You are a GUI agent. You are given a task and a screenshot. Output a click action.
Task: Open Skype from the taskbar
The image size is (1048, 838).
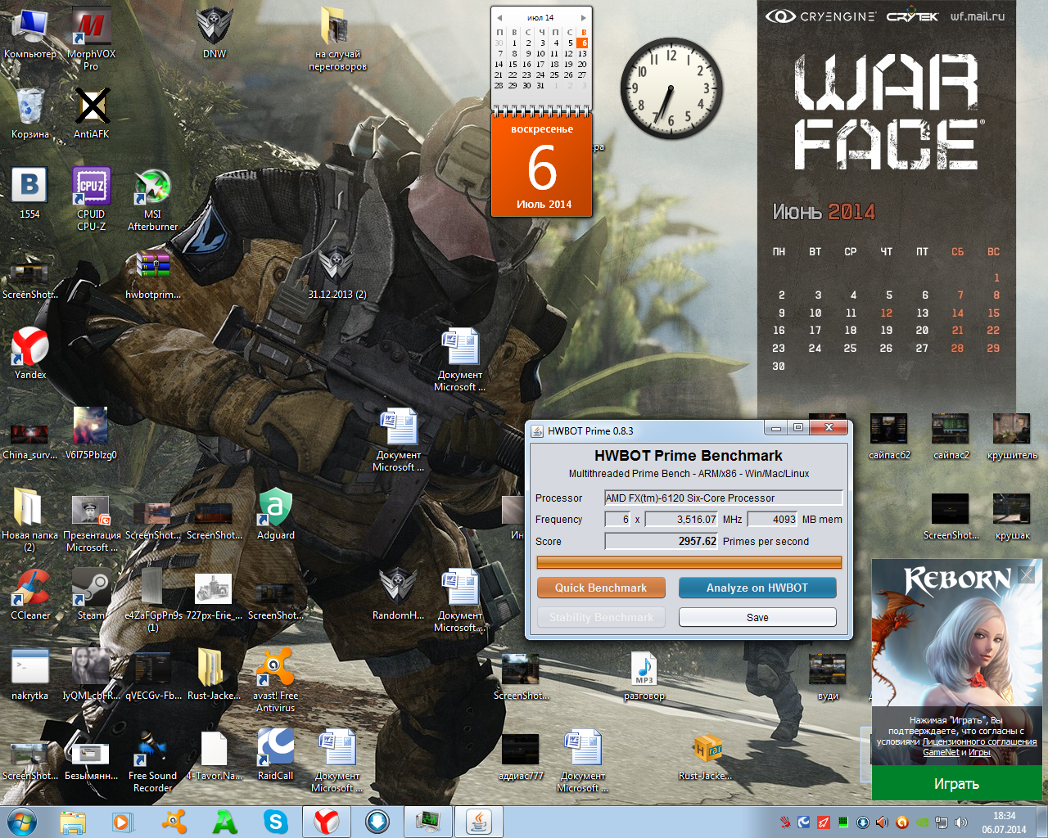276,822
